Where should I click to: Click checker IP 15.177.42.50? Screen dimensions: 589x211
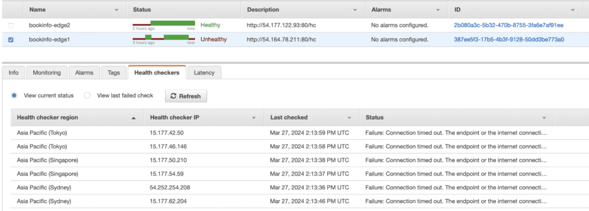[166, 133]
